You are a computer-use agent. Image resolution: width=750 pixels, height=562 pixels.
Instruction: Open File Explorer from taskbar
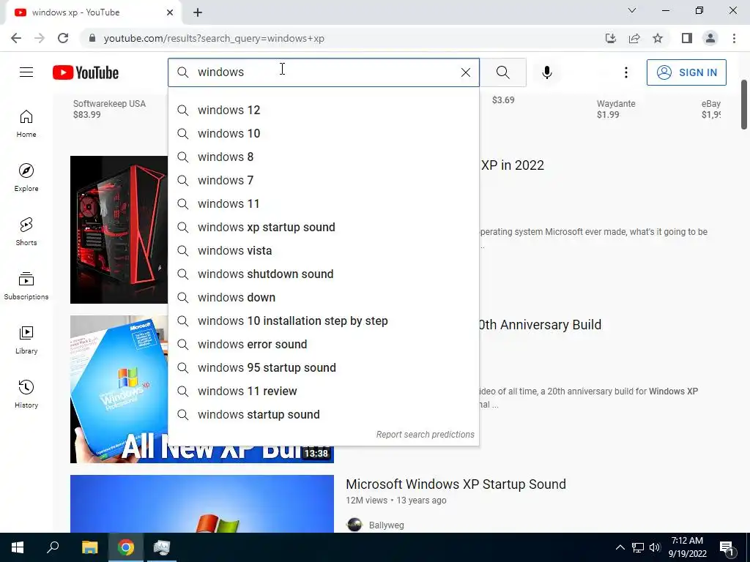[90, 547]
